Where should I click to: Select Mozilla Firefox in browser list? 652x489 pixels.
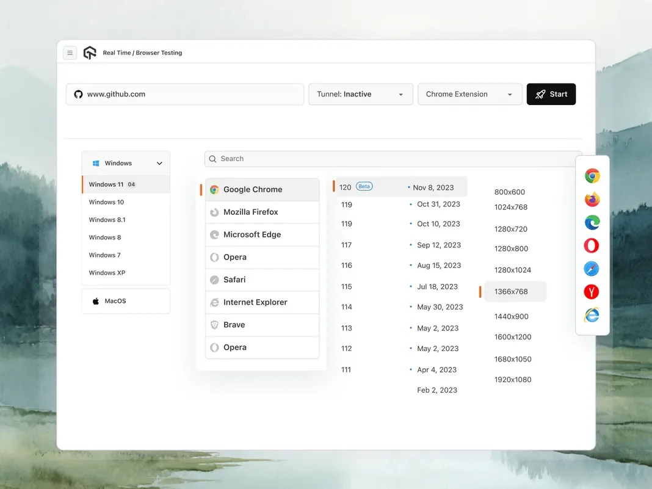(x=263, y=212)
